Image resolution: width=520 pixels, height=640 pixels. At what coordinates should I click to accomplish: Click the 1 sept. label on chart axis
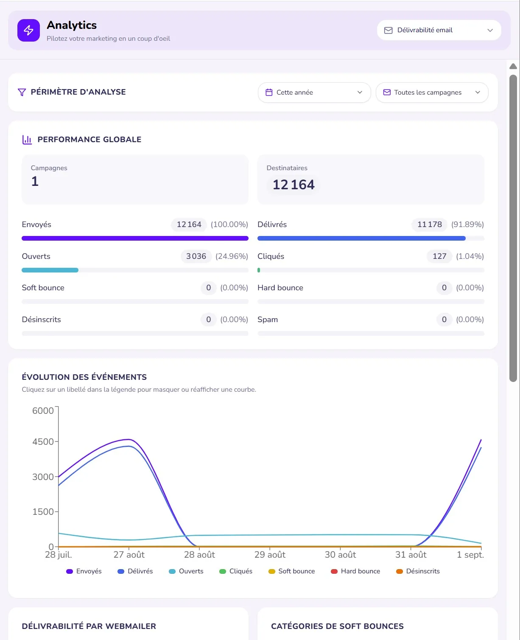pos(470,555)
